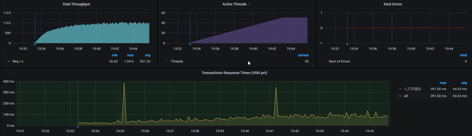Click the purple line icon beside Threads legend
This screenshot has height=136, width=472.
coord(167,61)
